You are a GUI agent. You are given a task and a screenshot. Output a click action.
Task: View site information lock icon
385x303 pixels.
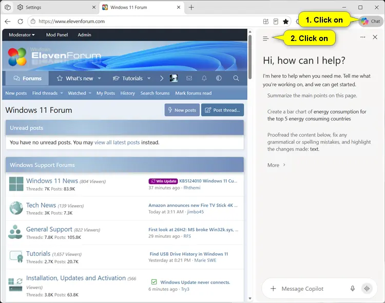pos(33,22)
